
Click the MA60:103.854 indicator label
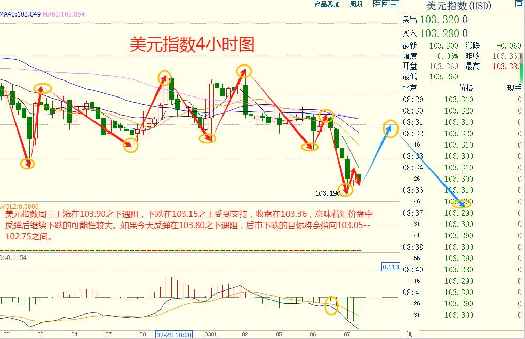(63, 14)
